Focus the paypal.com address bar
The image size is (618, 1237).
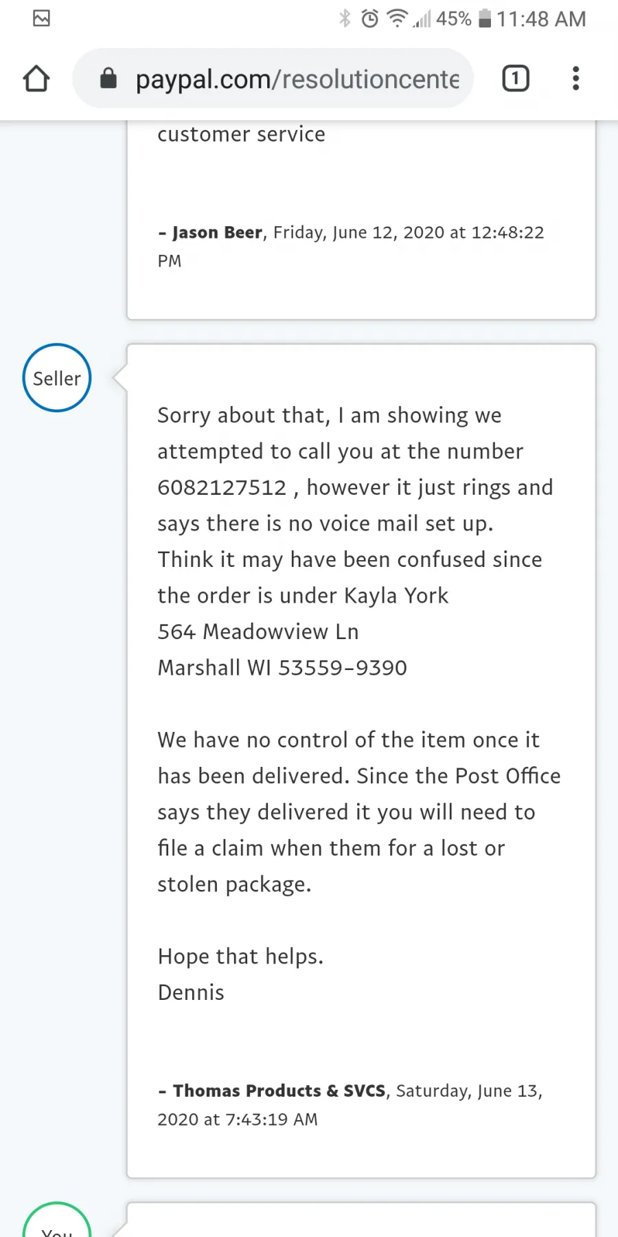(297, 79)
